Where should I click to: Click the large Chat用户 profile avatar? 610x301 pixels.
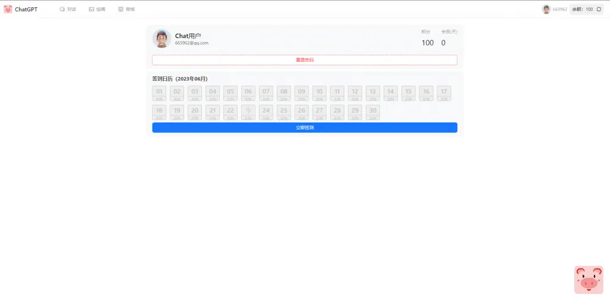coord(162,39)
